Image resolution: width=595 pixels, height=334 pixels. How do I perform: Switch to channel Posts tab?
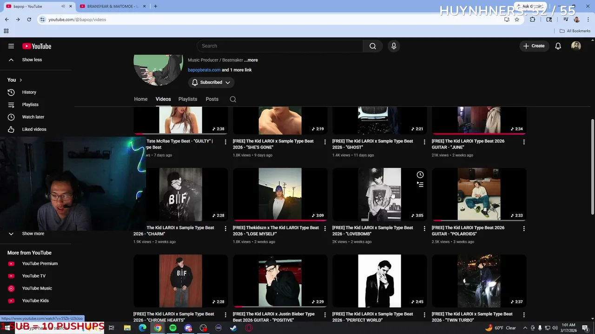click(212, 99)
